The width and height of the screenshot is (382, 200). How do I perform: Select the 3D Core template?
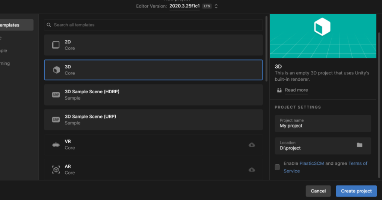coord(153,70)
